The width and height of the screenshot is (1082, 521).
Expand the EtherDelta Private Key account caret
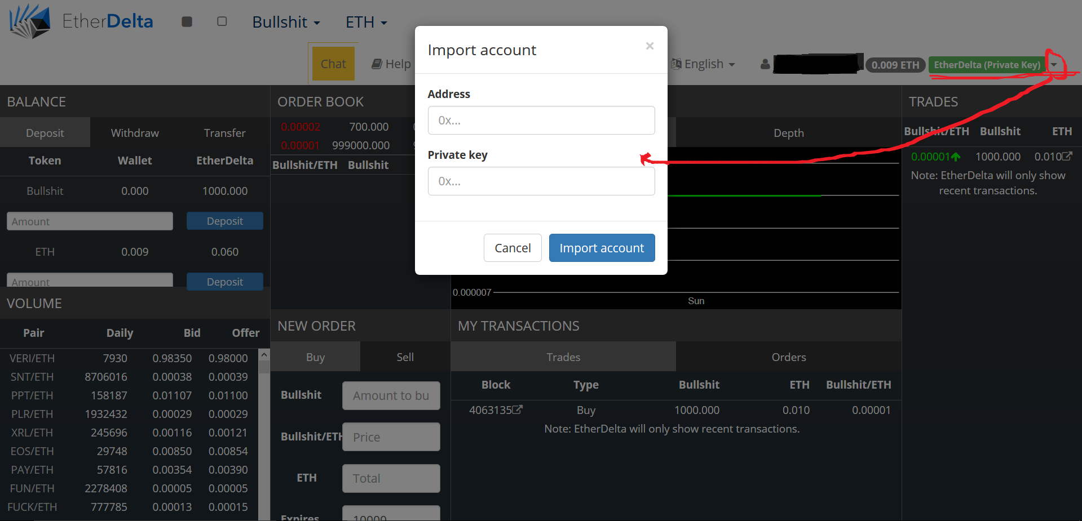[x=1054, y=65]
